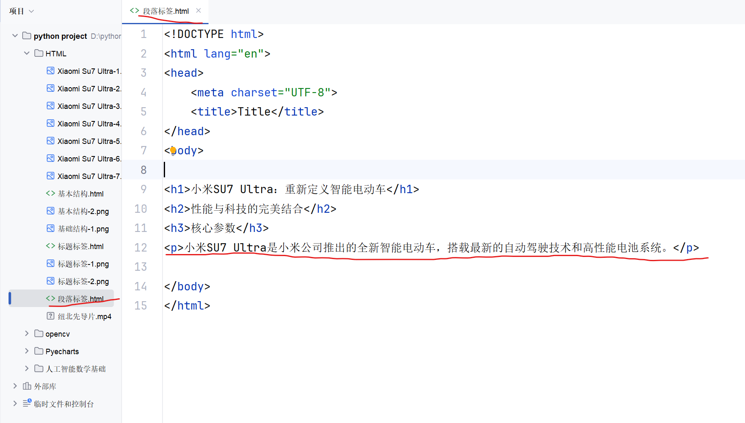Click the h1 小米SU7 Ultra heading line

pyautogui.click(x=292, y=189)
